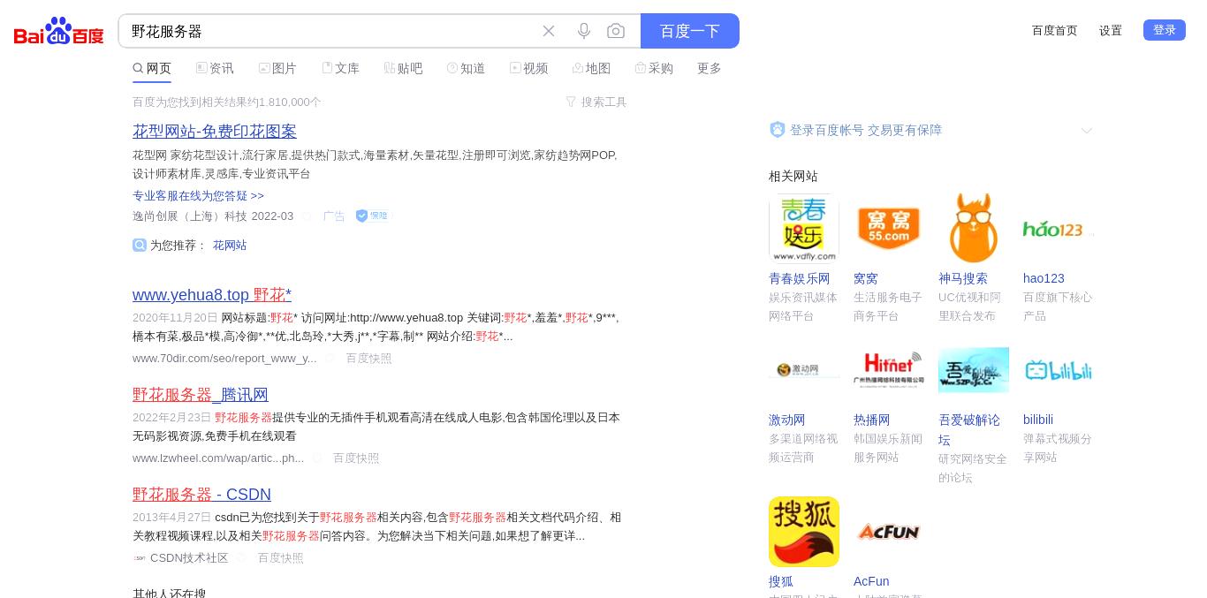The width and height of the screenshot is (1207, 598).
Task: Open 百度快照 for lzwheel.com result
Action: point(356,458)
